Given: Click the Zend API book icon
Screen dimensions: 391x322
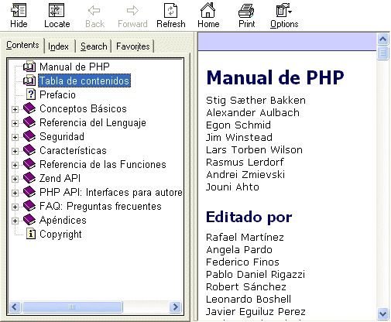Looking at the screenshot, I should 29,178.
